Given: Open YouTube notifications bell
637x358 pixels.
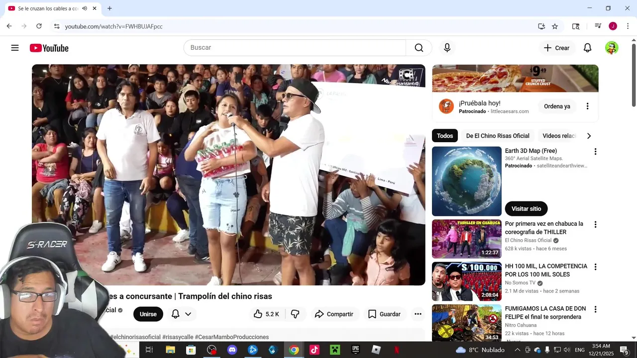Looking at the screenshot, I should 587,48.
